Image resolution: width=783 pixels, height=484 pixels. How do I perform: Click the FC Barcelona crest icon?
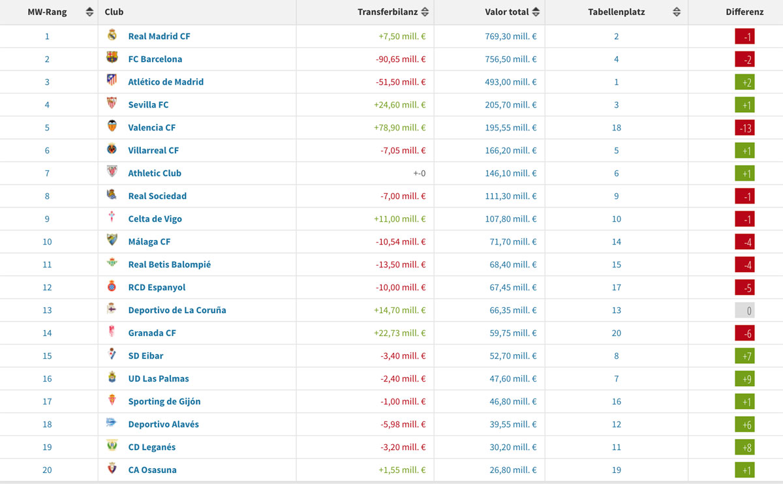tap(112, 58)
